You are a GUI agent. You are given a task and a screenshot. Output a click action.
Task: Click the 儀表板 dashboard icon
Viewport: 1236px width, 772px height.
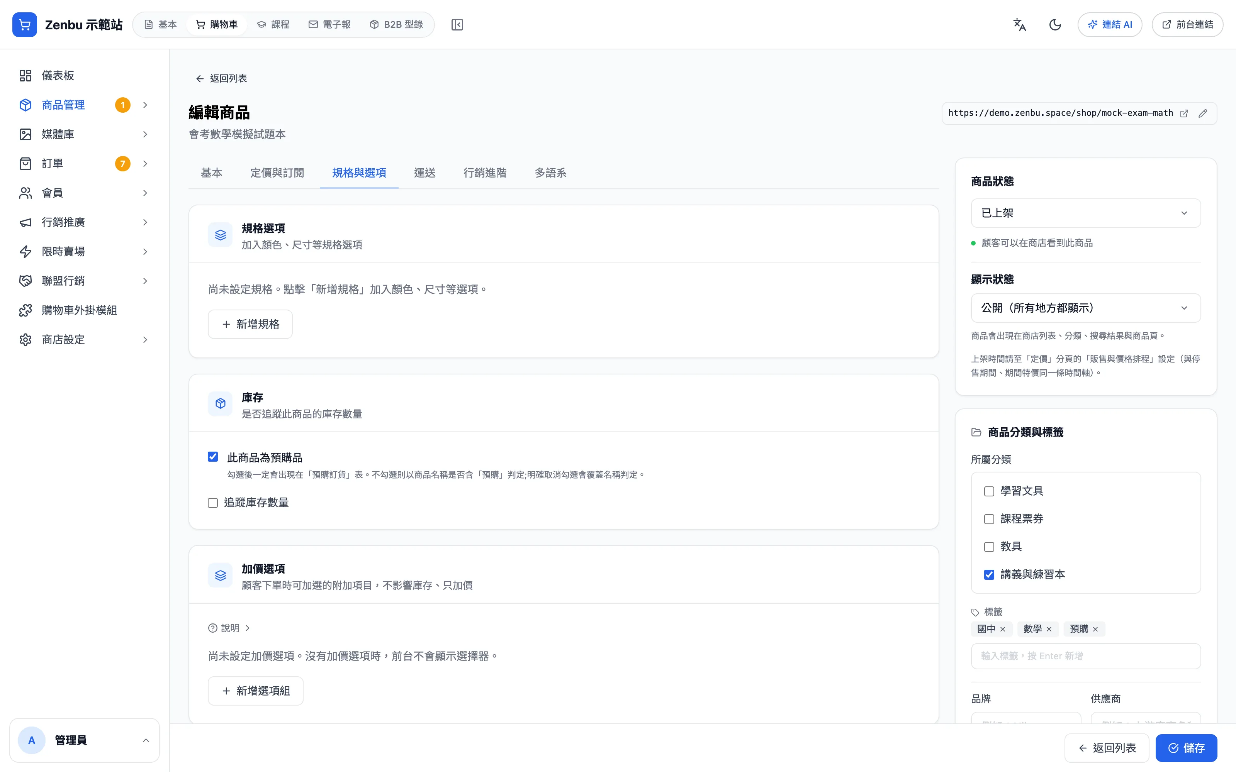coord(25,76)
